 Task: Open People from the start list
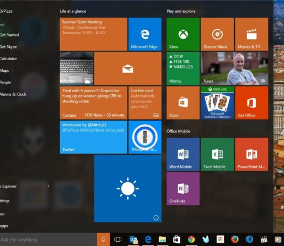pos(5,83)
